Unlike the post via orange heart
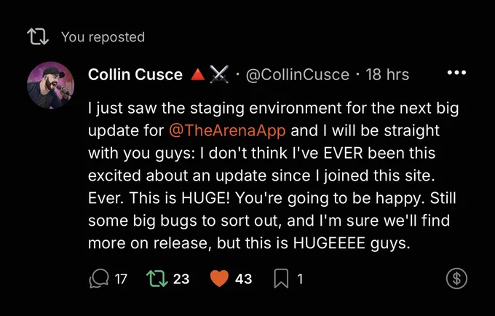495x316 pixels. click(x=219, y=278)
